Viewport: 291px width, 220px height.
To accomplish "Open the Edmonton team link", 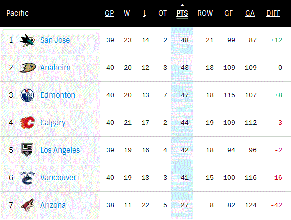I will click(x=58, y=95).
